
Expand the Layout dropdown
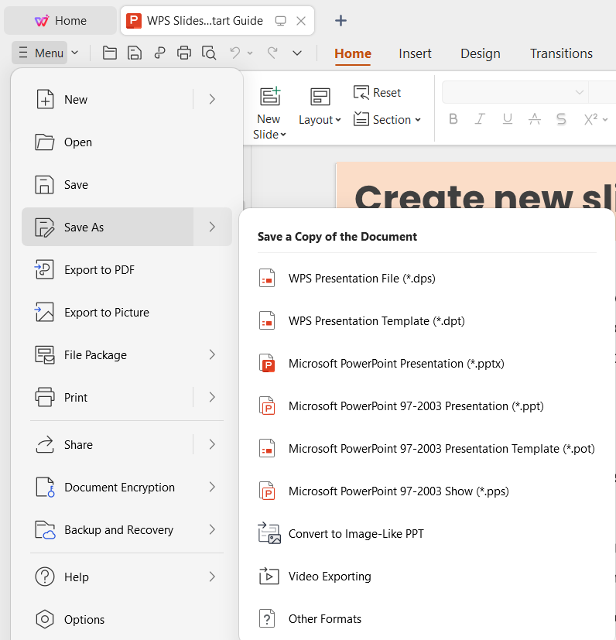pos(320,120)
